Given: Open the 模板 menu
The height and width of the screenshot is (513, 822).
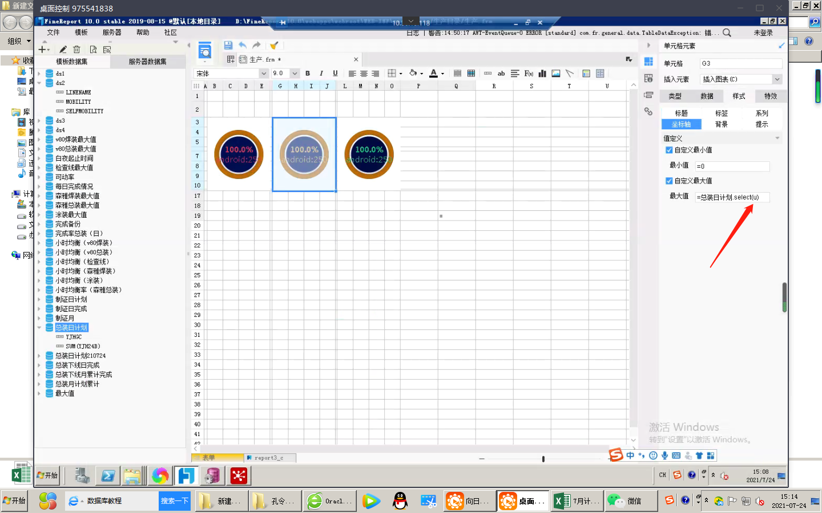Looking at the screenshot, I should (x=81, y=32).
